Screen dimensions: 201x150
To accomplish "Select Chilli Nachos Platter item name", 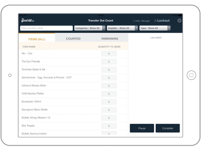I will tap(33, 93).
